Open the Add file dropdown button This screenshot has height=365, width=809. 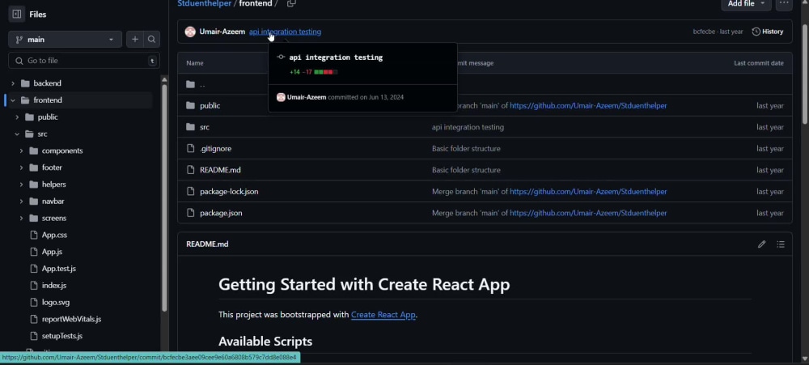746,4
